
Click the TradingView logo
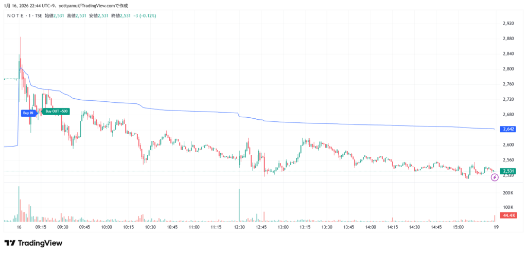pos(33,243)
